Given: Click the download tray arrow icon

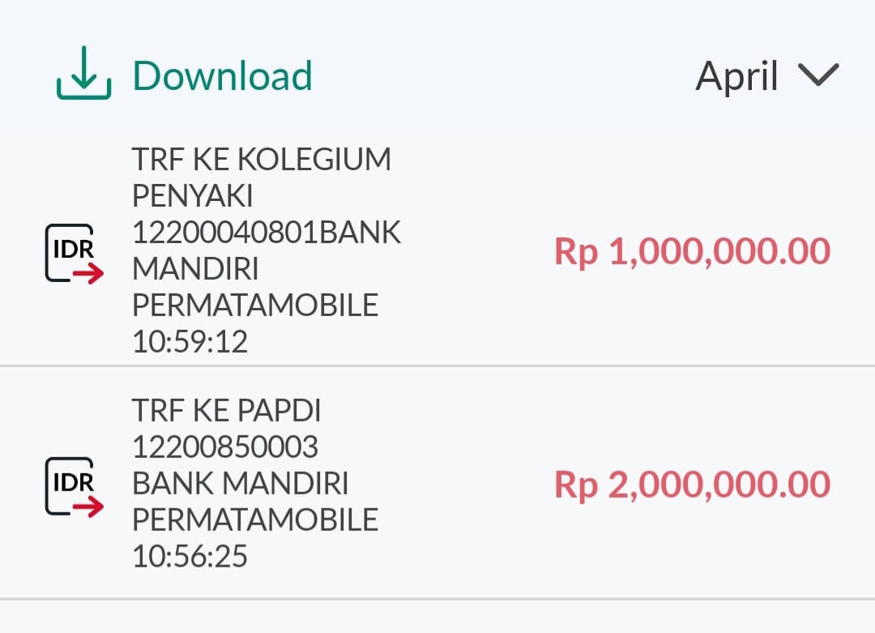Looking at the screenshot, I should [83, 76].
